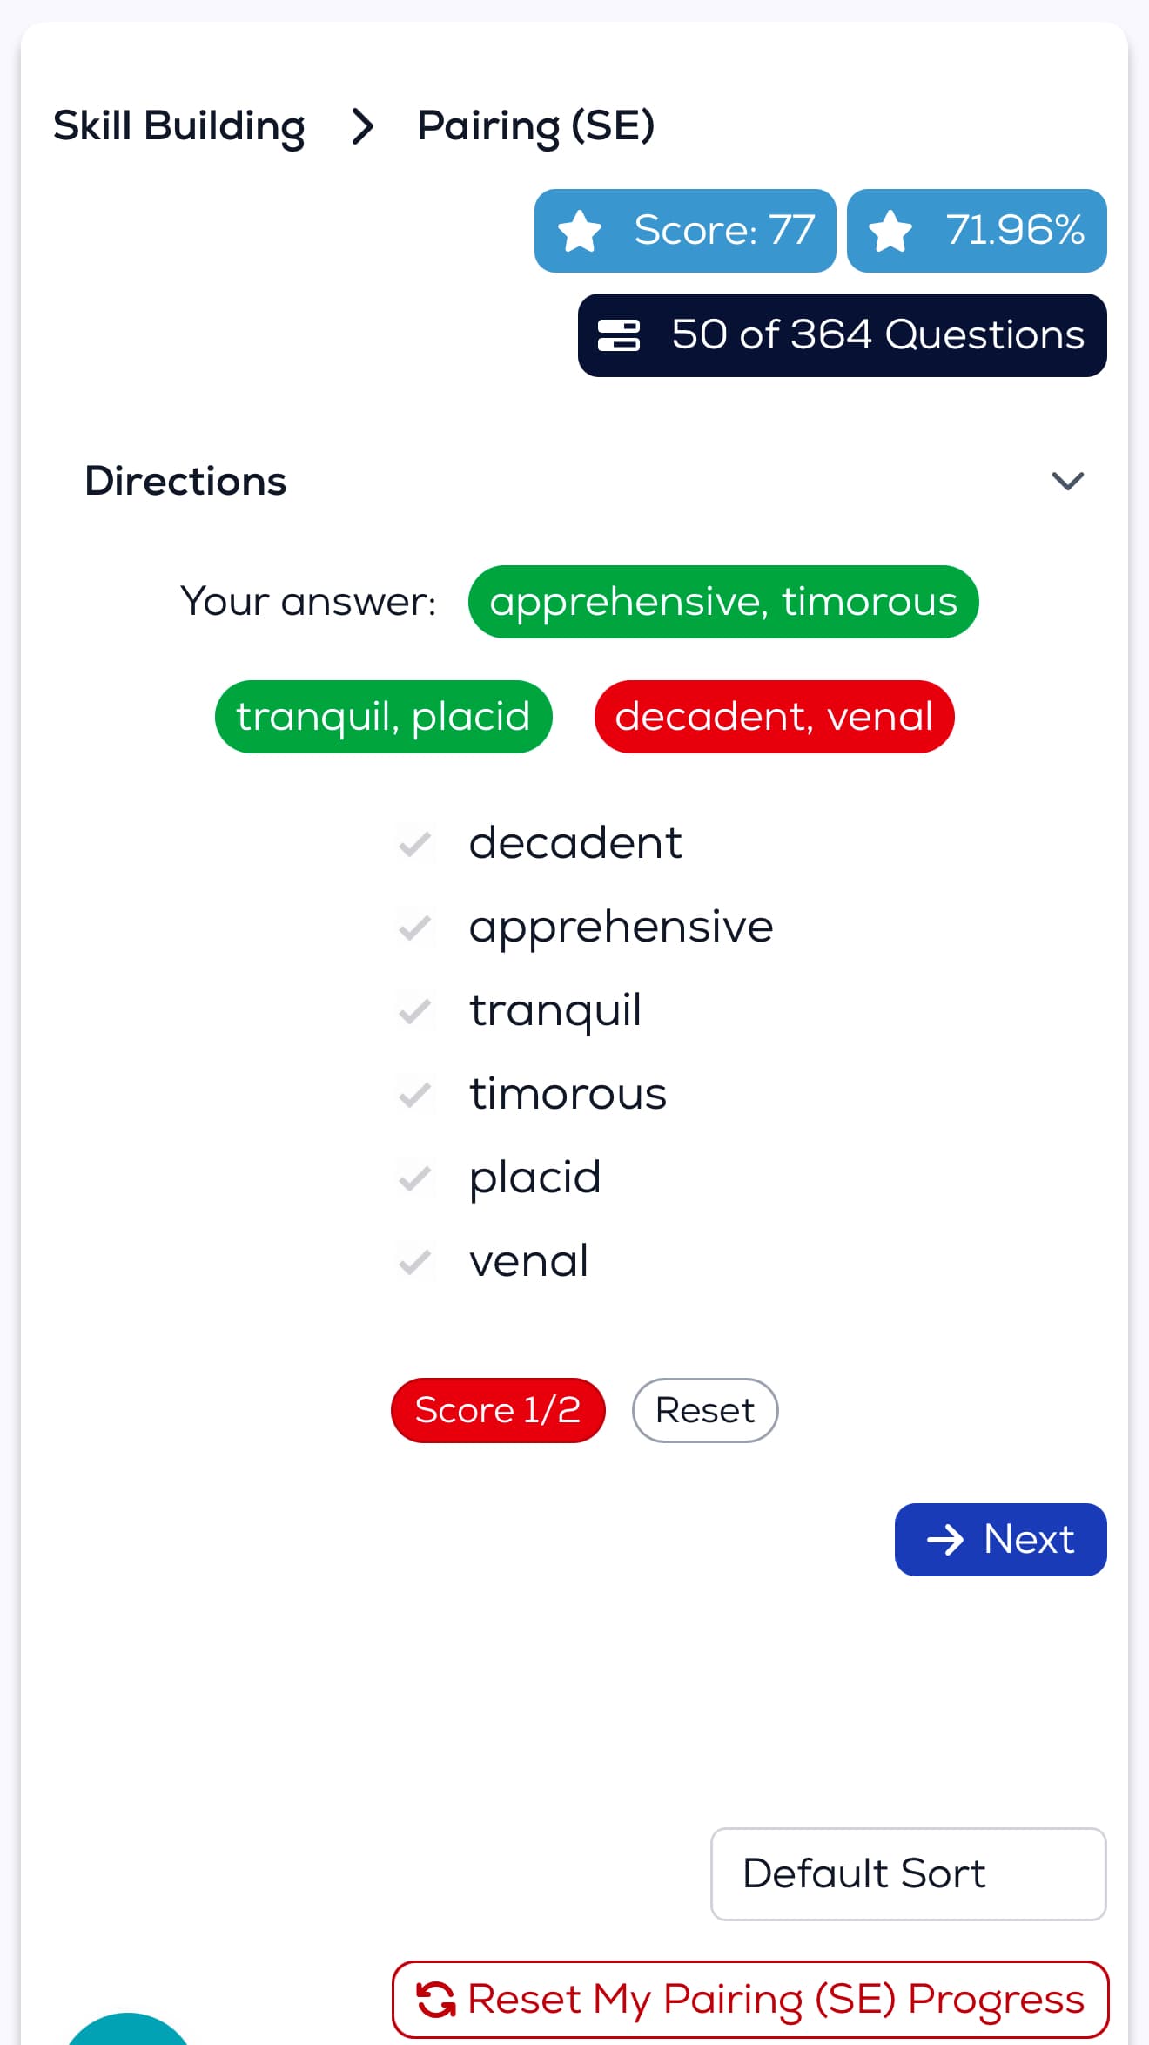Click the arrow icon on the Next button
The image size is (1149, 2045).
click(945, 1540)
